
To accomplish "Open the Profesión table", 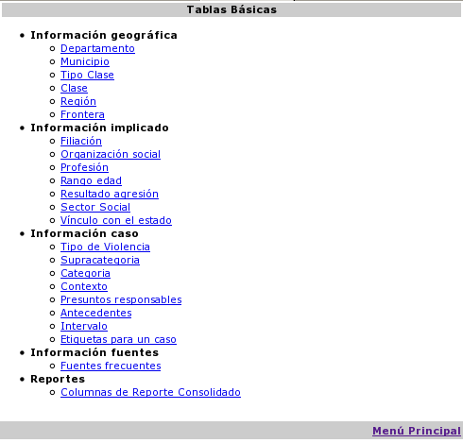I will (x=84, y=167).
